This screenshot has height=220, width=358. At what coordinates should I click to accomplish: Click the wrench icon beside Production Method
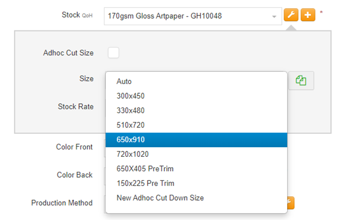click(x=290, y=202)
